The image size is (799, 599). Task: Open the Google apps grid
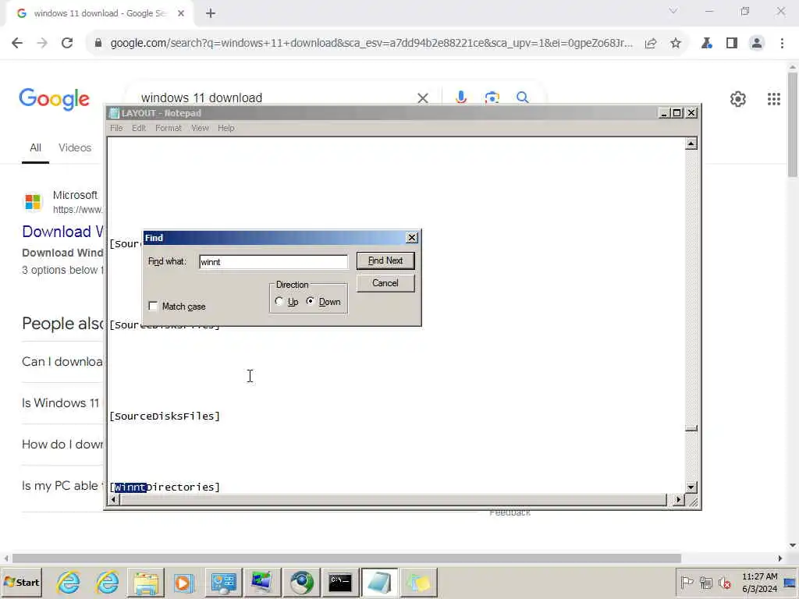tap(774, 99)
